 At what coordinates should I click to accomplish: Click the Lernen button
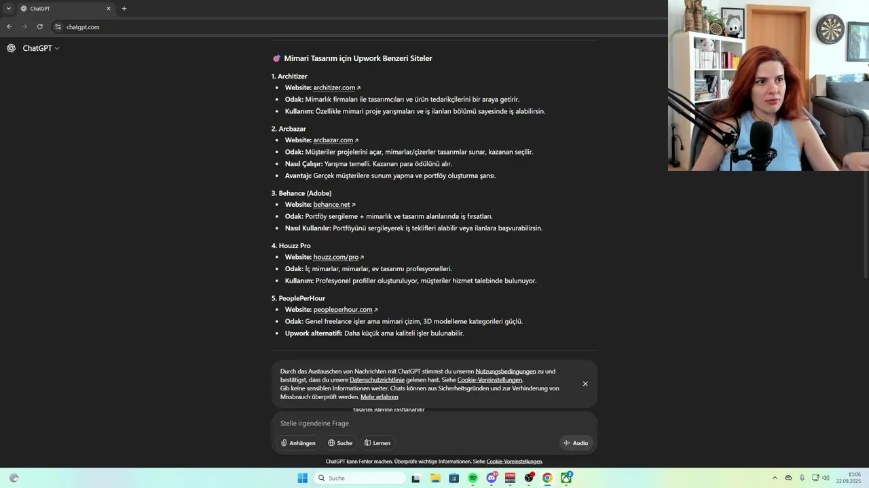(377, 443)
